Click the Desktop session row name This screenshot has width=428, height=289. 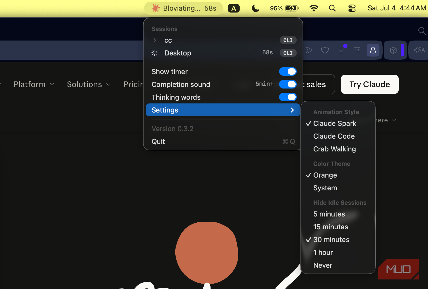[x=178, y=53]
